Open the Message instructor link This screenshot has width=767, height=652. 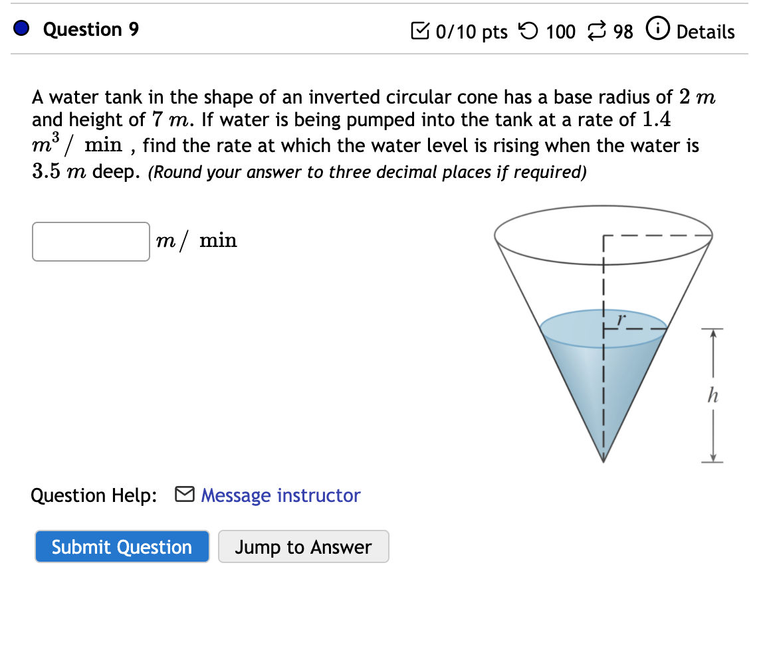click(x=280, y=495)
